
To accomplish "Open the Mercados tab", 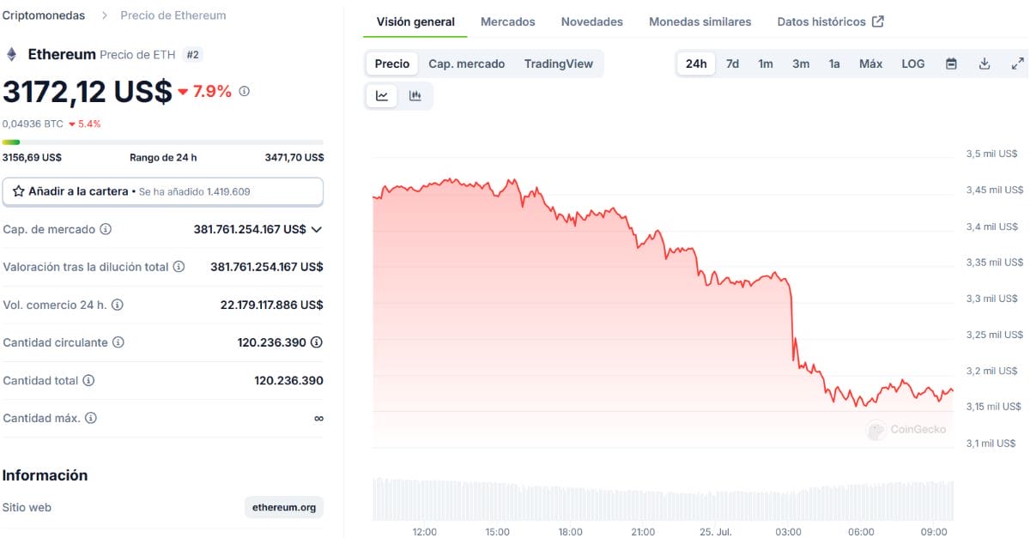I will pyautogui.click(x=508, y=21).
